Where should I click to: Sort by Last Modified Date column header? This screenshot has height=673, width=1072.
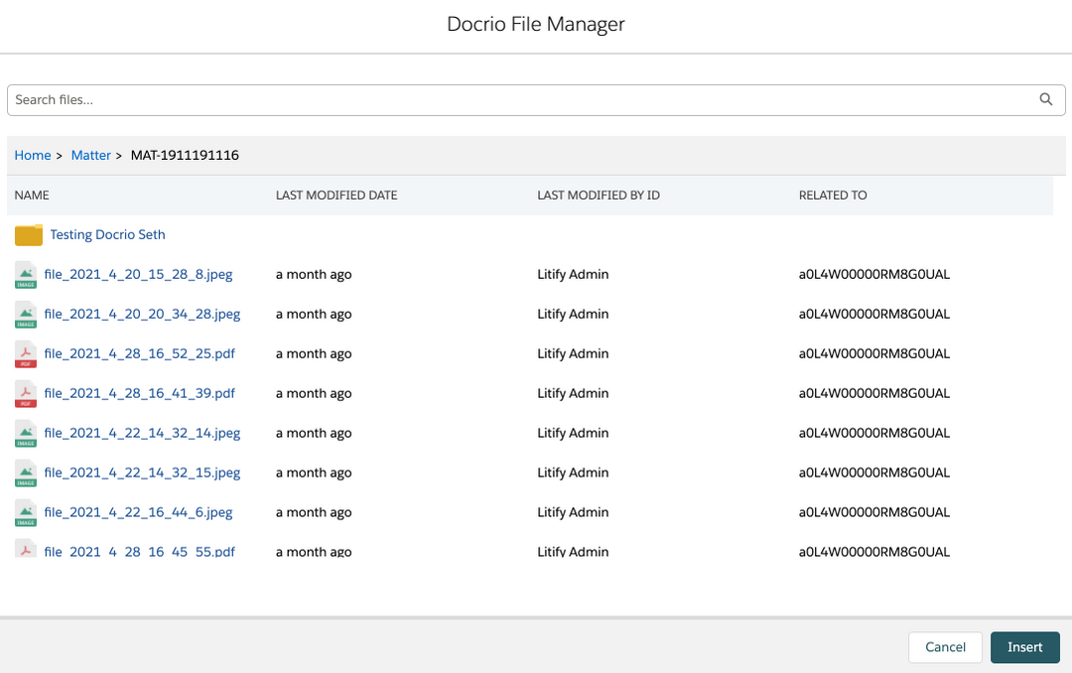click(336, 196)
